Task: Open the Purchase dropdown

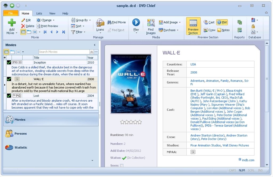Action: (168, 30)
